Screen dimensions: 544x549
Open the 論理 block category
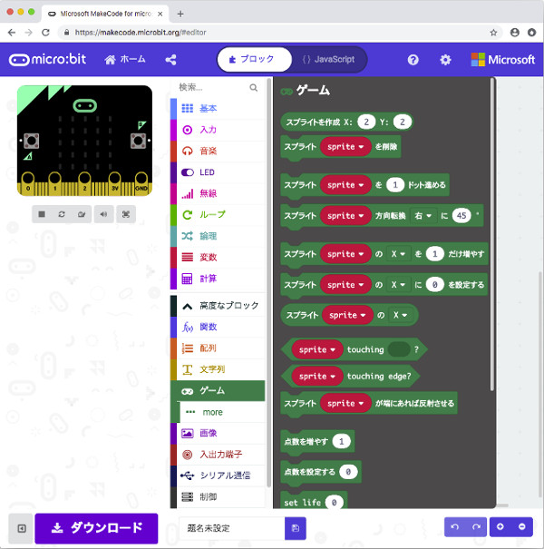[x=218, y=236]
